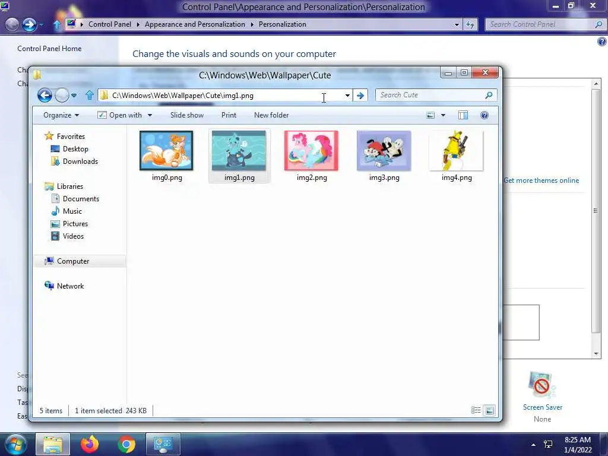
Task: Select Computer in navigation pane
Action: [x=80, y=261]
